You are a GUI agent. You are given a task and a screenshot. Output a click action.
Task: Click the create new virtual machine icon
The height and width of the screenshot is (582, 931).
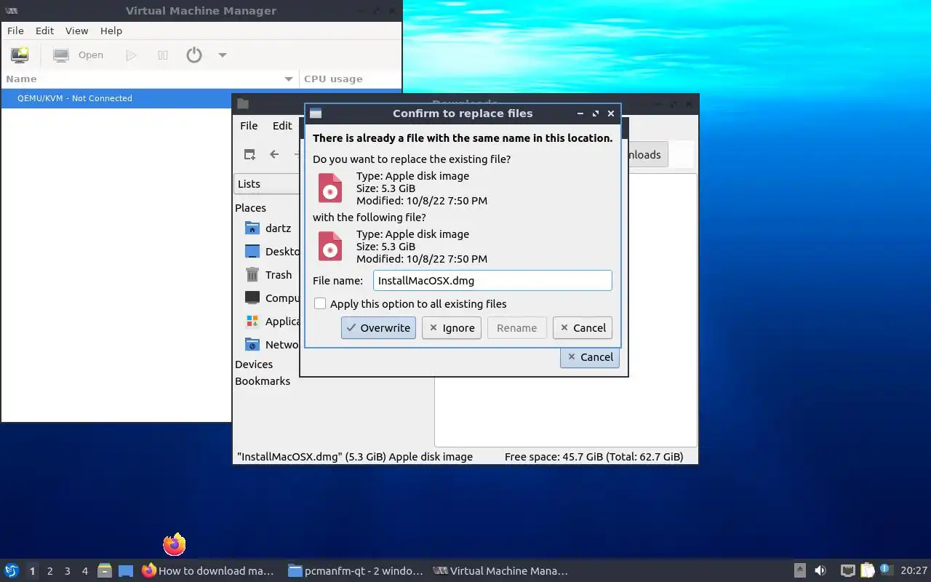click(x=20, y=55)
